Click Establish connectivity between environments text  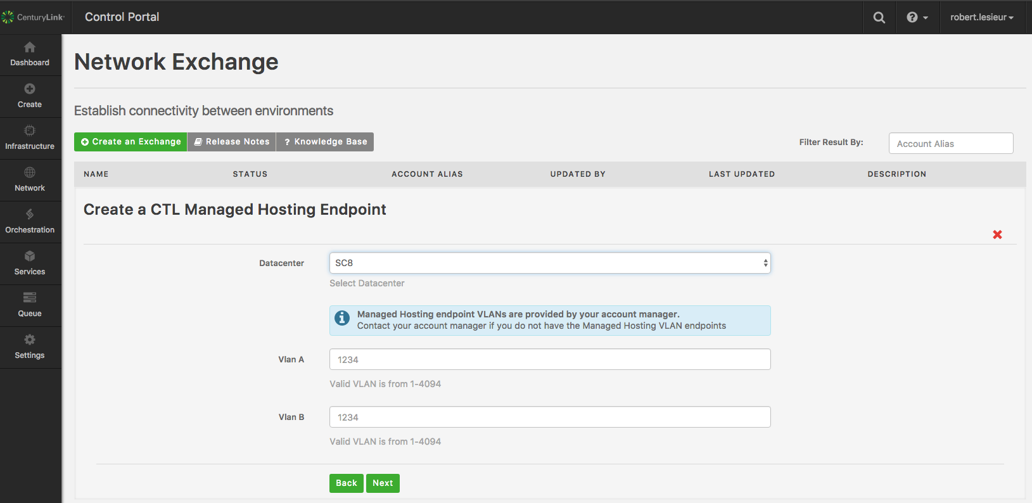(x=203, y=111)
